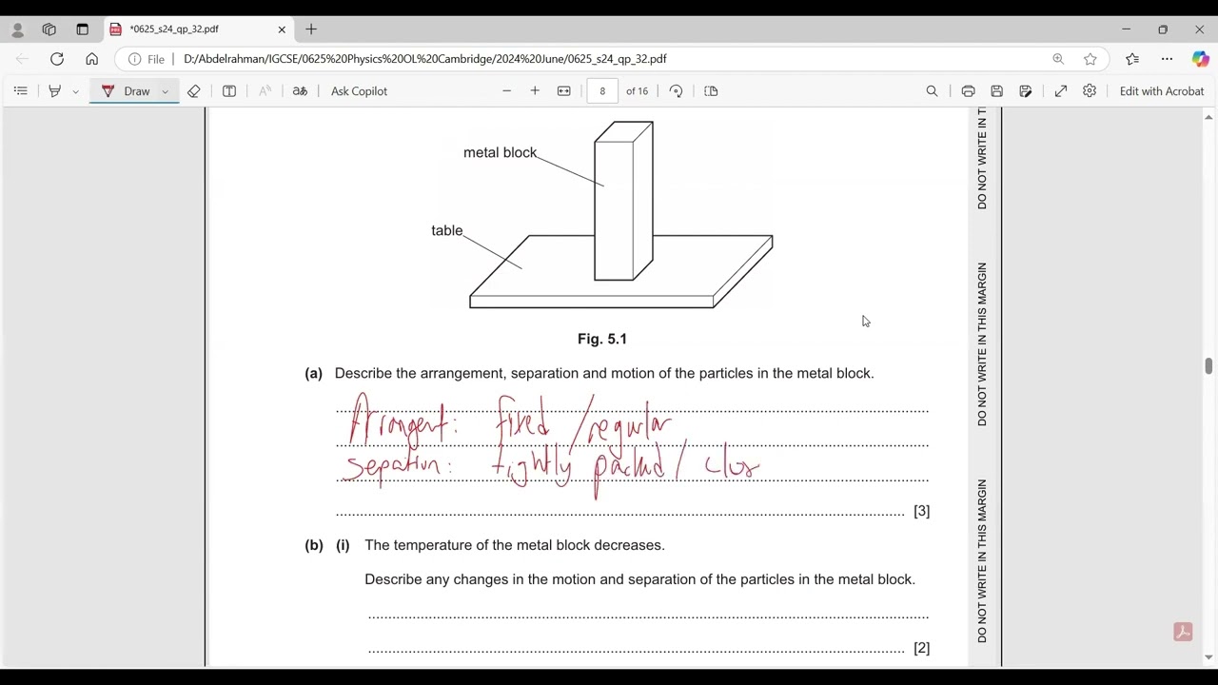Select the Erase tool
Screen dimensions: 1218x685
click(194, 91)
